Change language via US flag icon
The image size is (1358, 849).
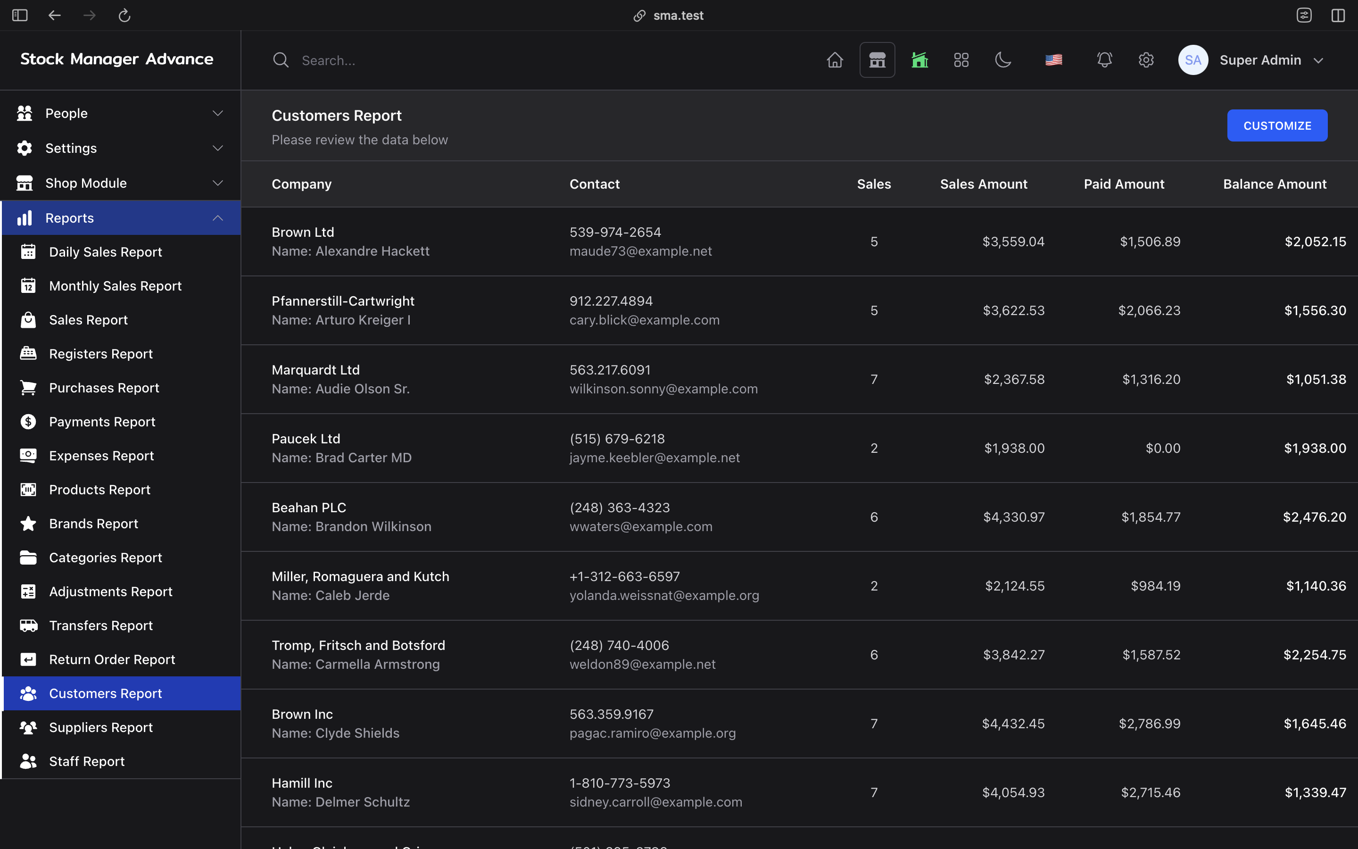tap(1053, 60)
